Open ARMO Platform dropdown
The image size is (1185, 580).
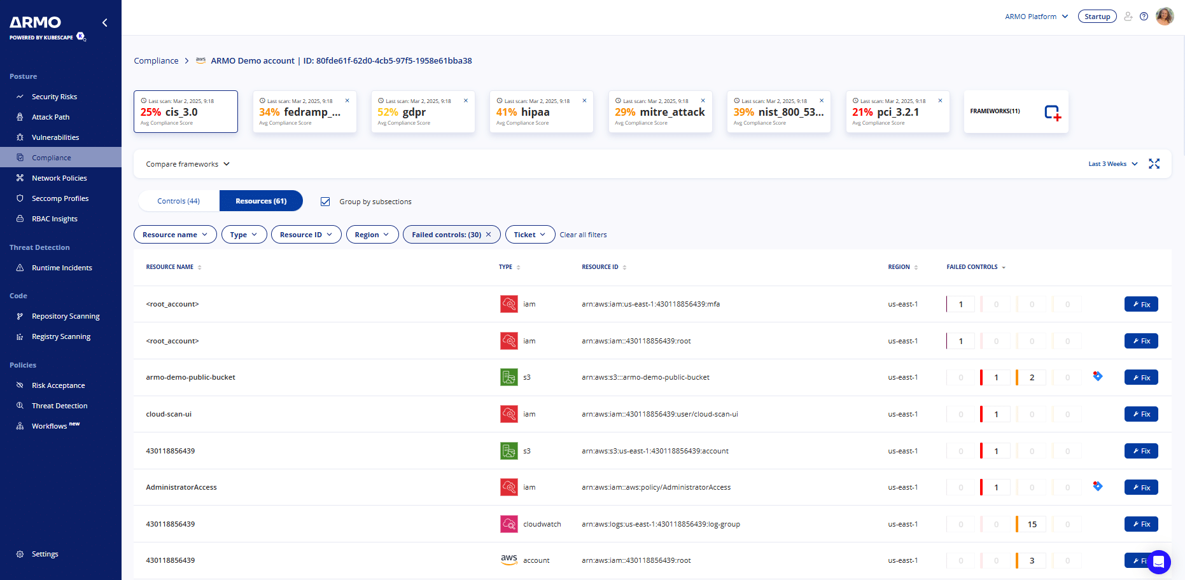click(1036, 17)
